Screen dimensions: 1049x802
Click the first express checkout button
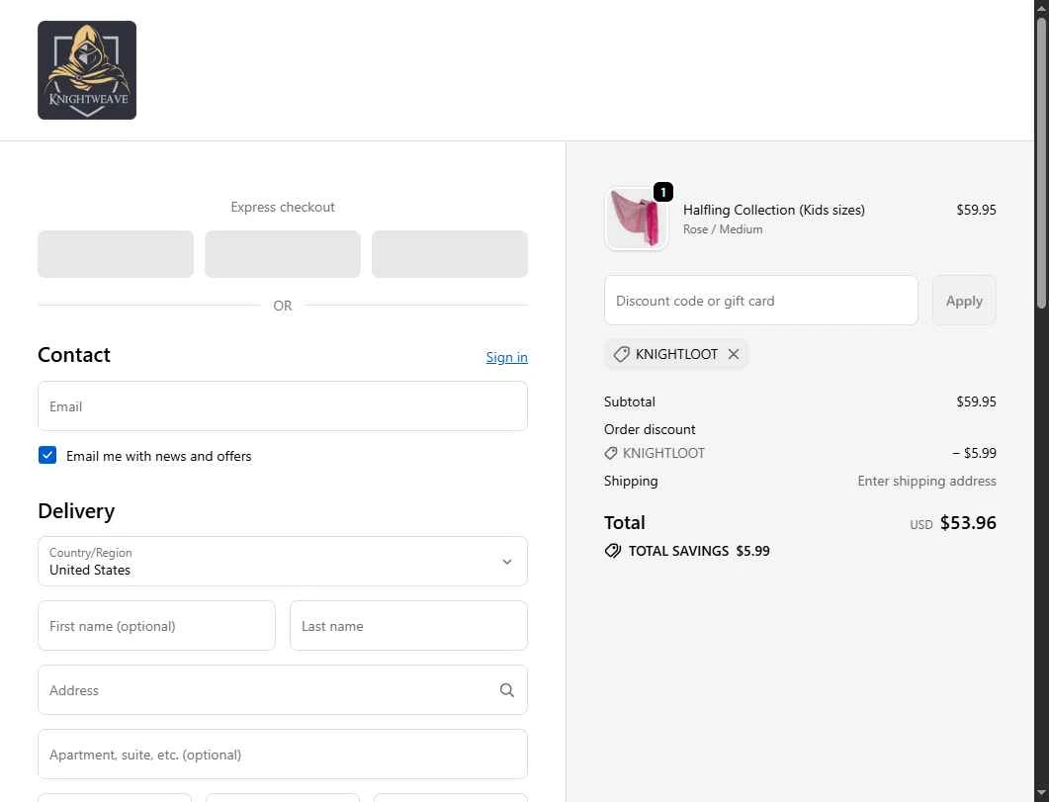pos(116,254)
